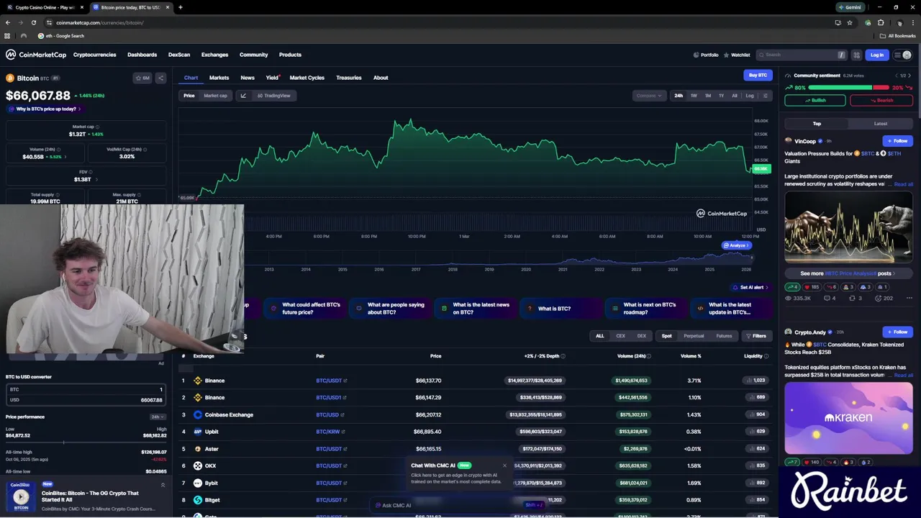
Task: Add Bitcoin to watchlist via star button
Action: point(142,78)
